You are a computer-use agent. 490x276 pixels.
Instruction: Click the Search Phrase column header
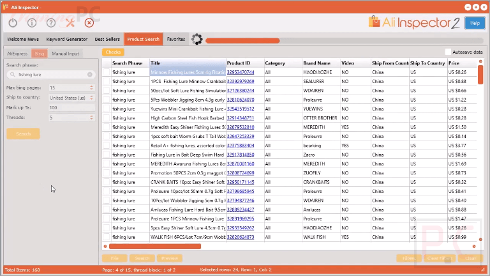[130, 63]
